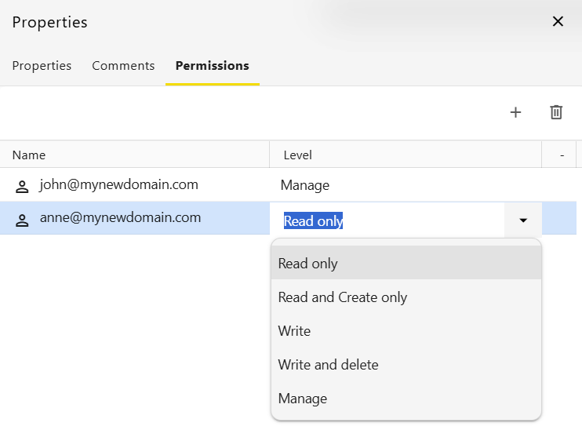This screenshot has width=582, height=437.
Task: Click the dash column header
Action: [x=559, y=155]
